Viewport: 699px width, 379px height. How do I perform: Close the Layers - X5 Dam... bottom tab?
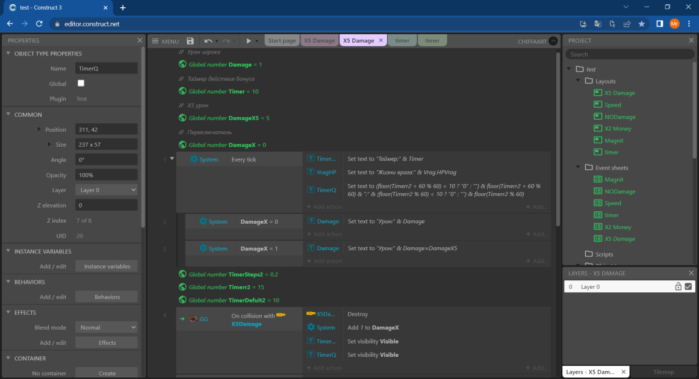pos(623,372)
